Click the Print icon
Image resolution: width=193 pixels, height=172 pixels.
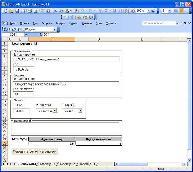click(30, 11)
